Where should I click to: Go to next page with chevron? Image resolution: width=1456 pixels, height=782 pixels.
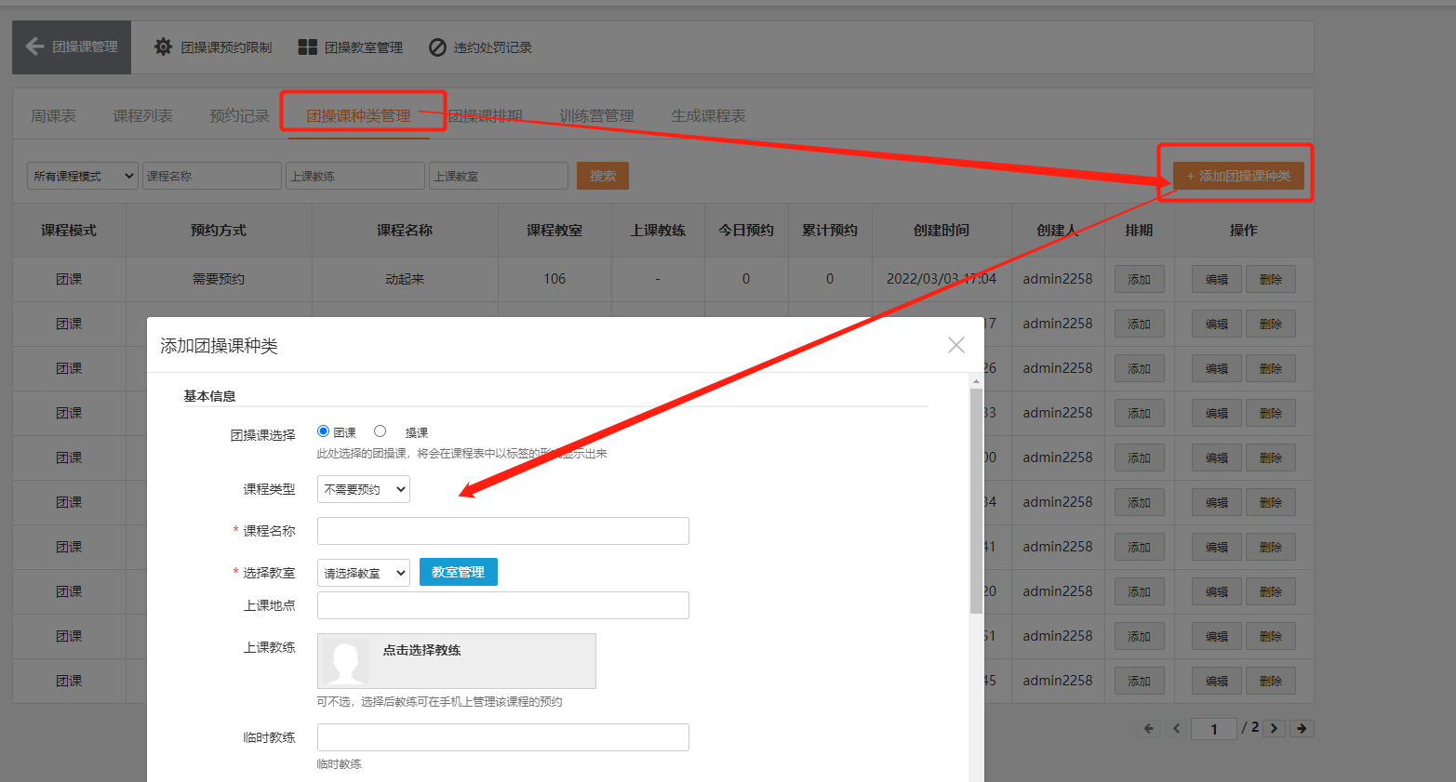click(1274, 728)
